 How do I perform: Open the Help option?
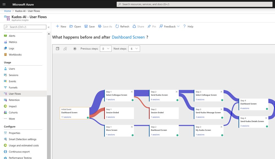[x=188, y=26]
